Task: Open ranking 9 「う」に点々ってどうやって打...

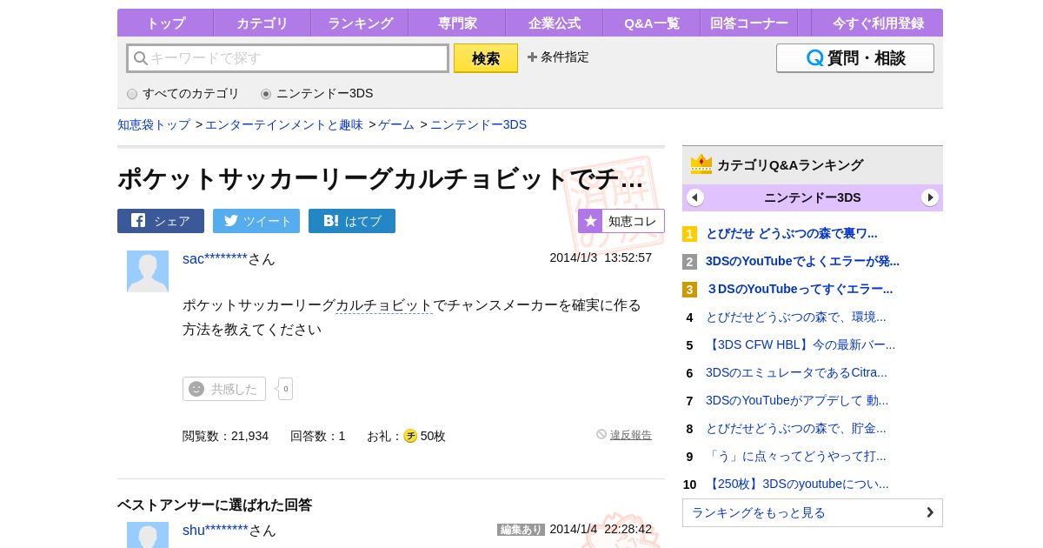Action: (795, 456)
